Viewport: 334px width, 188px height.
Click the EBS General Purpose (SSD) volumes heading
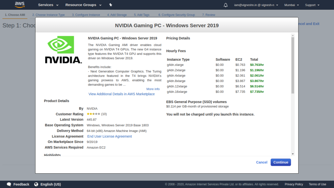(196, 102)
